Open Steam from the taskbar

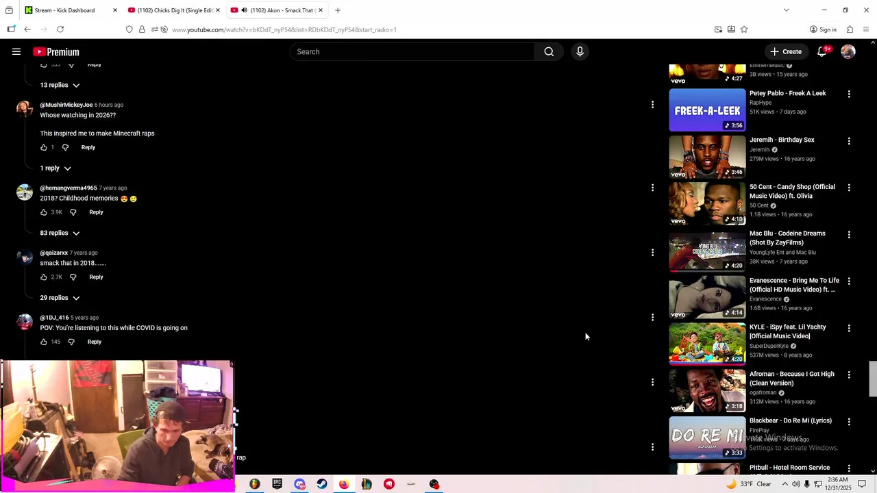[x=322, y=484]
